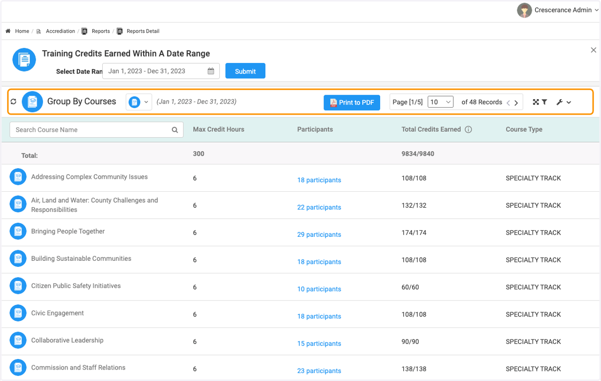This screenshot has height=381, width=601.
Task: Open the 23 participants link
Action: (319, 371)
